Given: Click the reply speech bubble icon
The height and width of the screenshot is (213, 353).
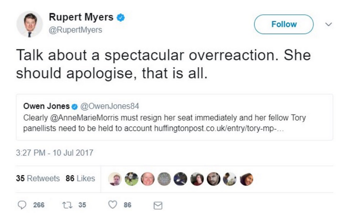Looking at the screenshot, I should click(x=22, y=205).
